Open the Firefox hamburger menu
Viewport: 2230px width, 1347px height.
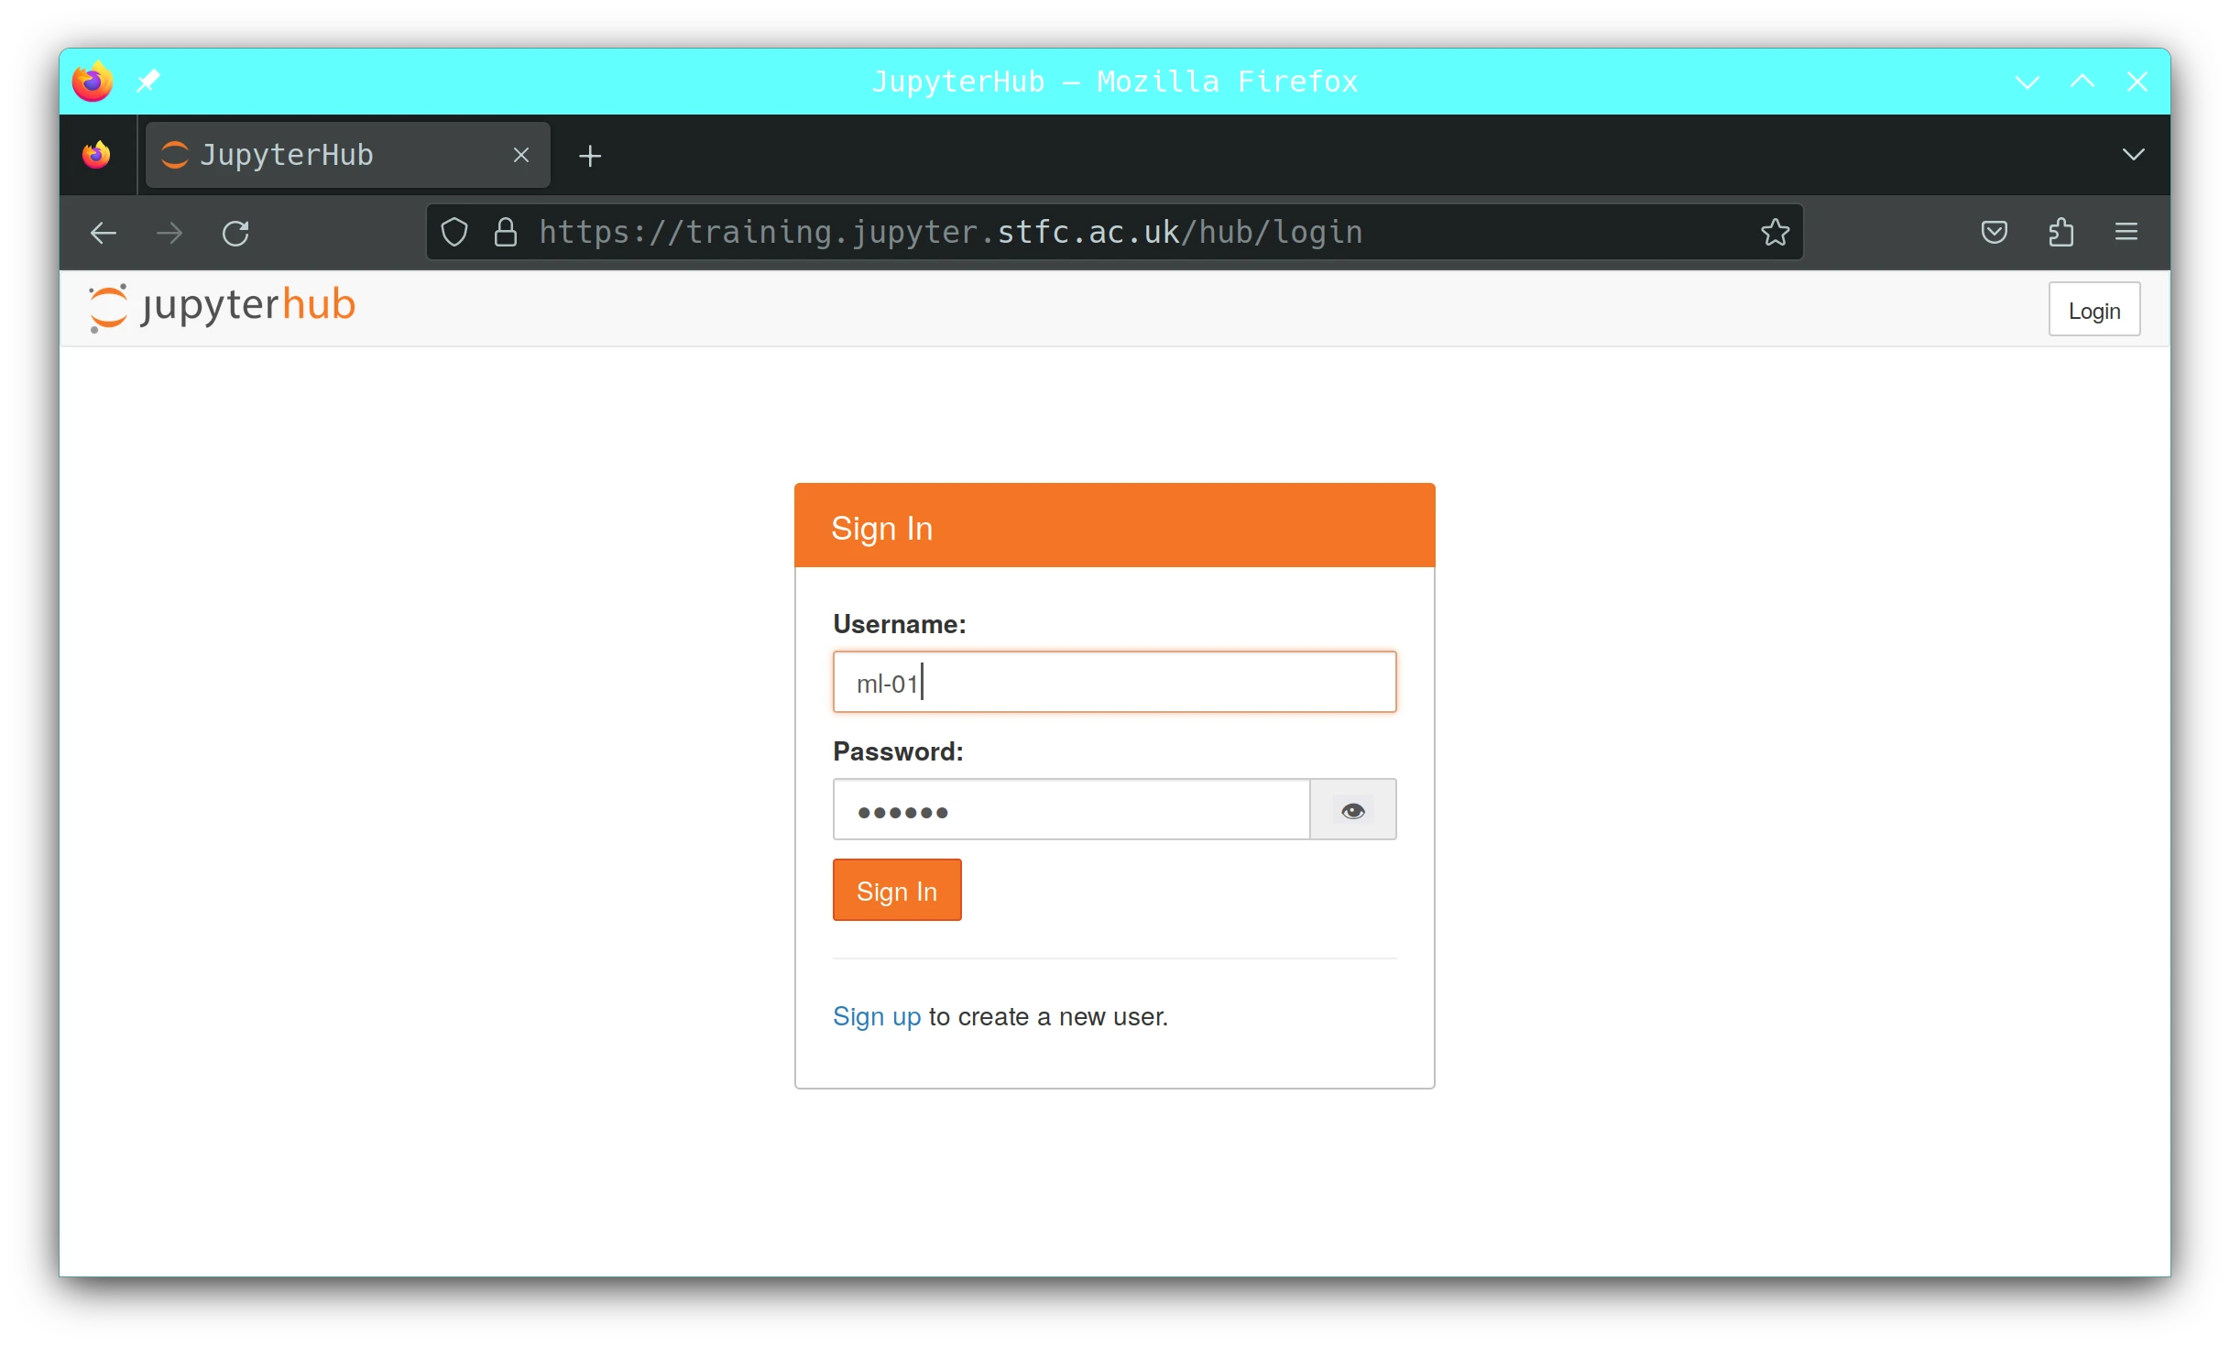2126,233
